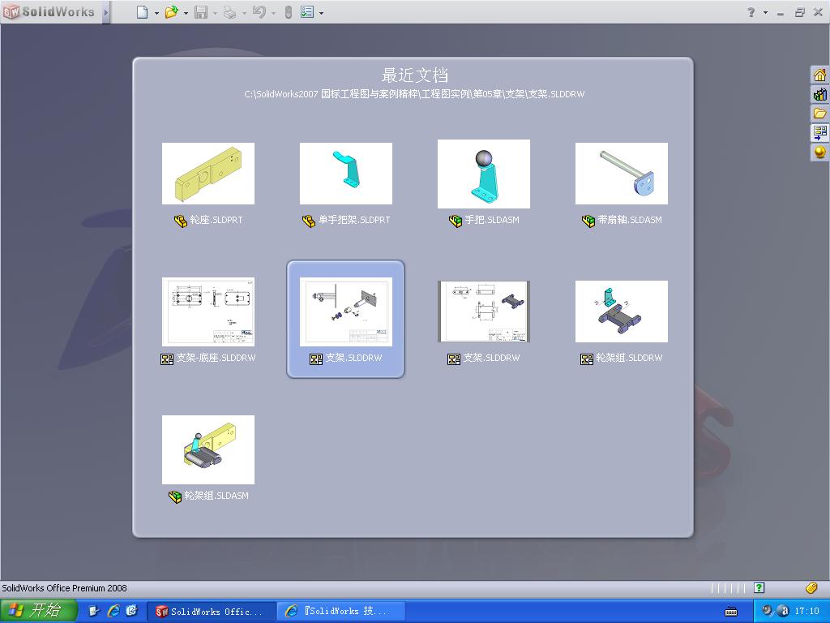Click the New document icon
The image size is (830, 623).
click(142, 11)
